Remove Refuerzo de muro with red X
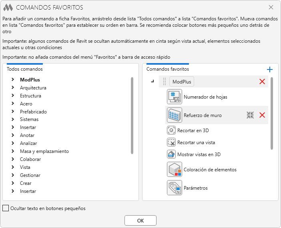The height and width of the screenshot is (228, 281). coord(262,115)
